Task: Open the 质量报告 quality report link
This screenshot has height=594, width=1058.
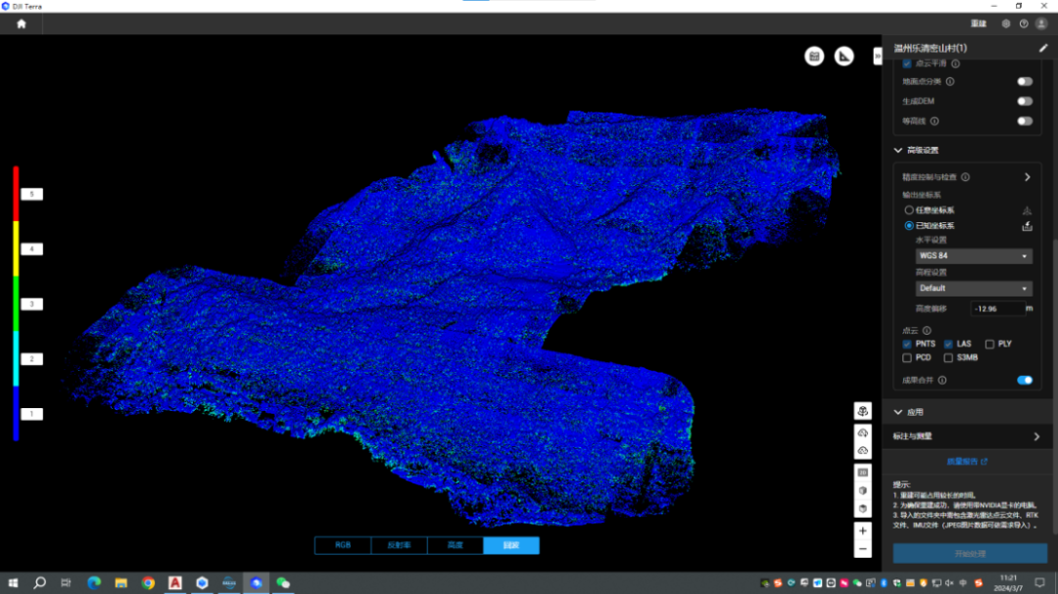Action: [967, 462]
